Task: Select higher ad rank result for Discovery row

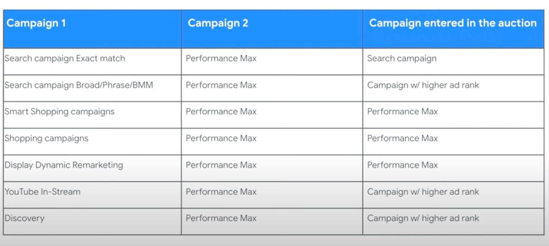Action: [423, 218]
